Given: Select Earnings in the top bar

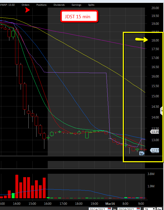Looking at the screenshot, I should 76,5.
